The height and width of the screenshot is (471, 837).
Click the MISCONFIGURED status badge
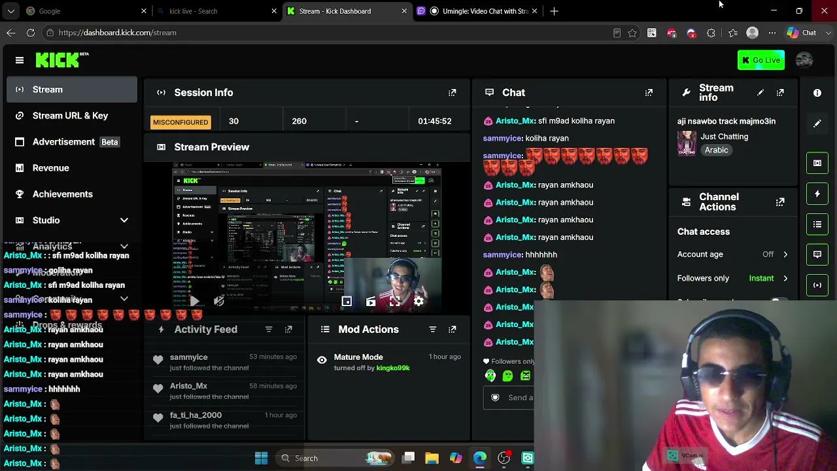(180, 122)
